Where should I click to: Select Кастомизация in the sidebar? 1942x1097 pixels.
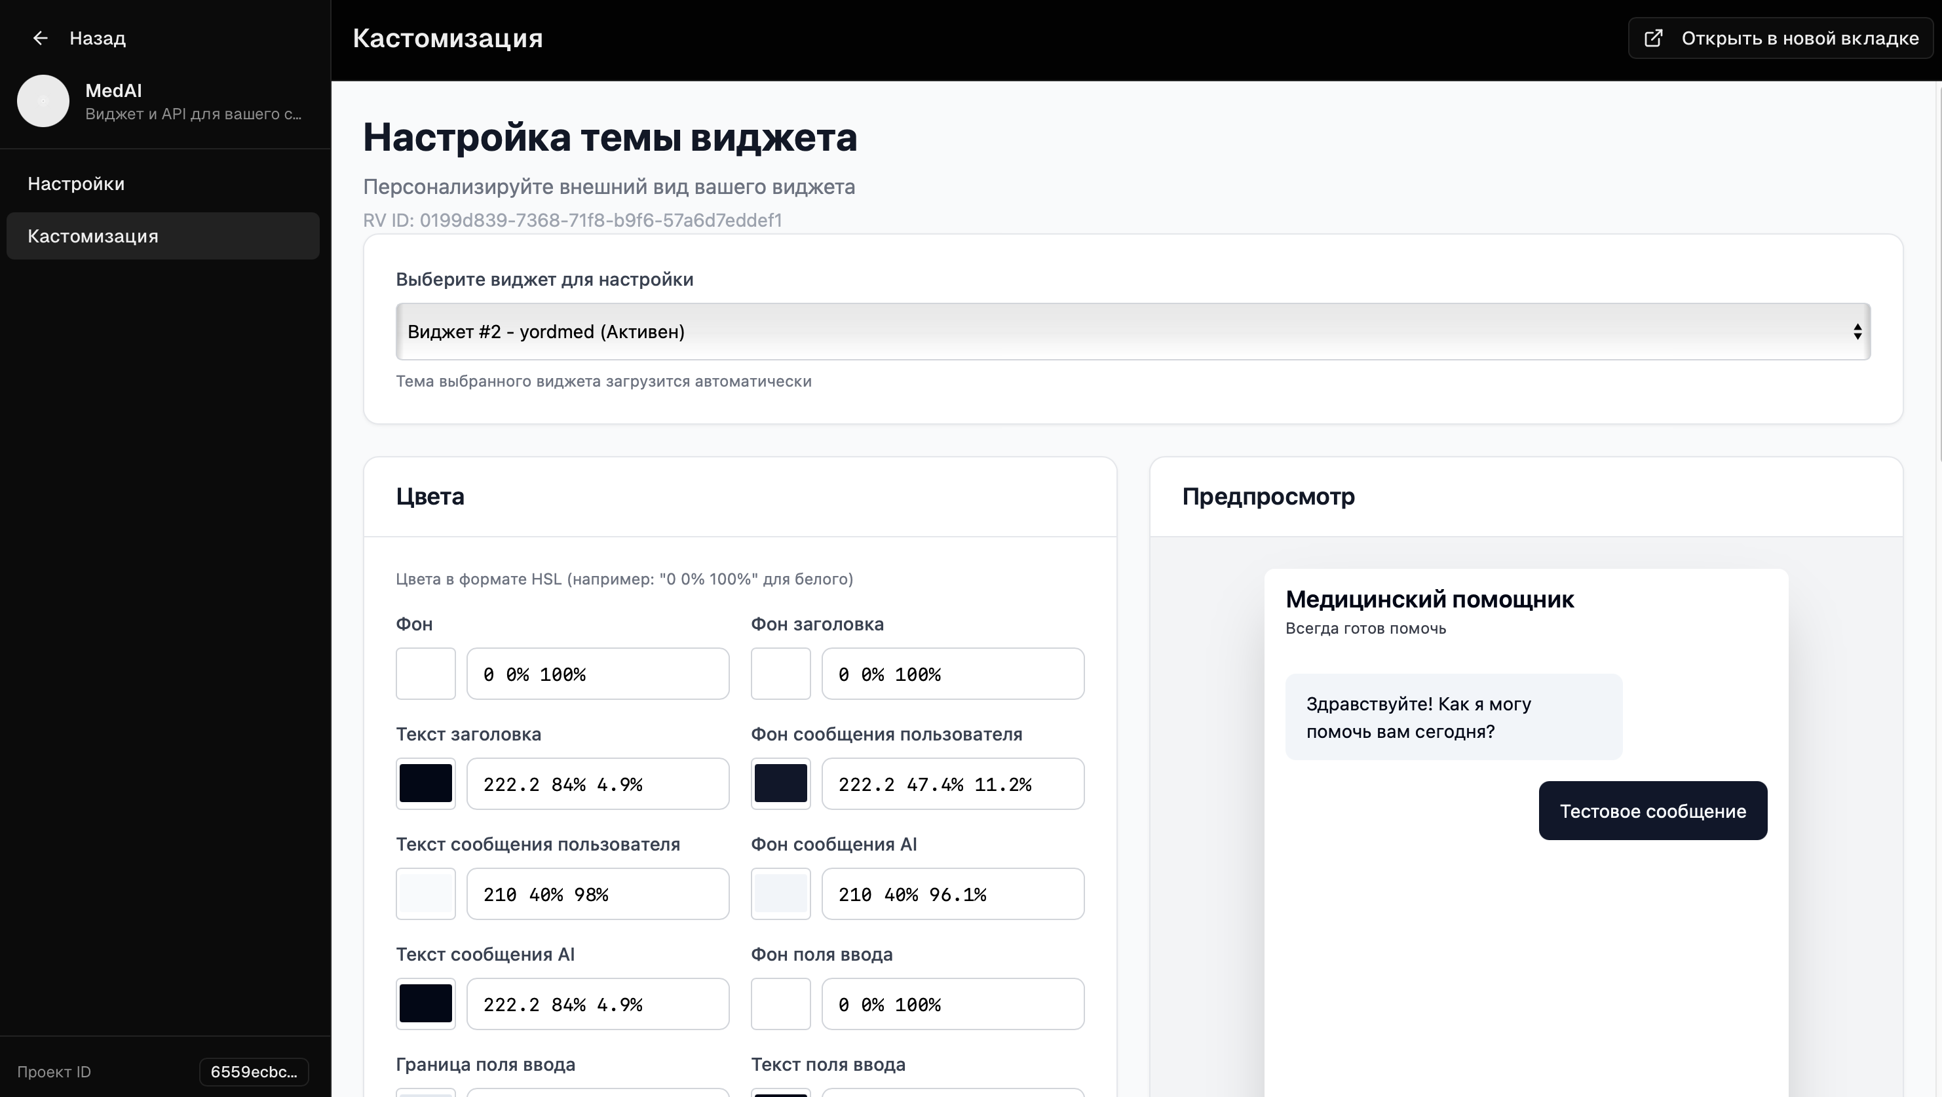93,236
